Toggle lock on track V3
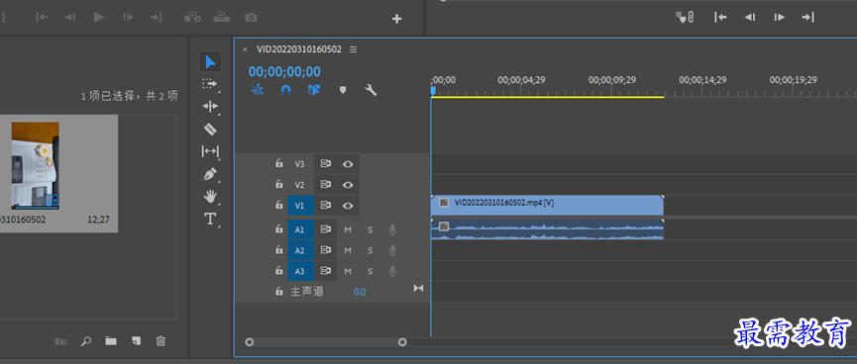The height and width of the screenshot is (364, 857). tap(278, 164)
